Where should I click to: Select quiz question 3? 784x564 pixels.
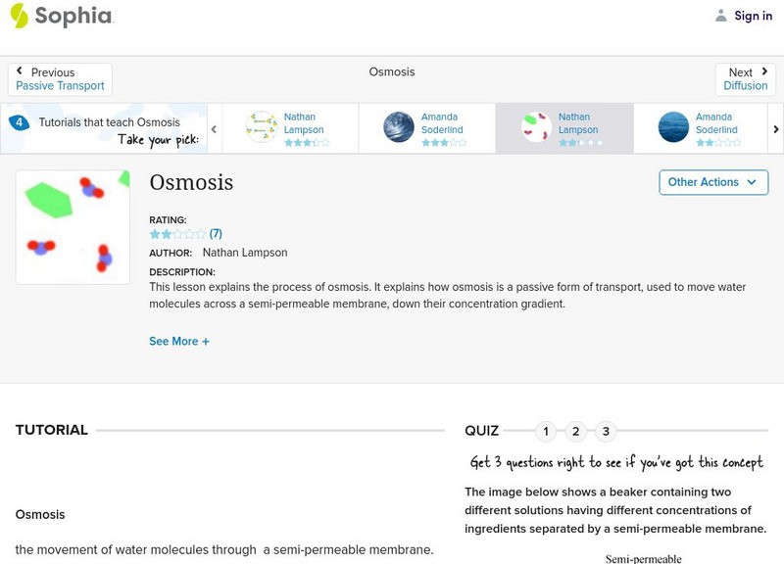pos(607,431)
